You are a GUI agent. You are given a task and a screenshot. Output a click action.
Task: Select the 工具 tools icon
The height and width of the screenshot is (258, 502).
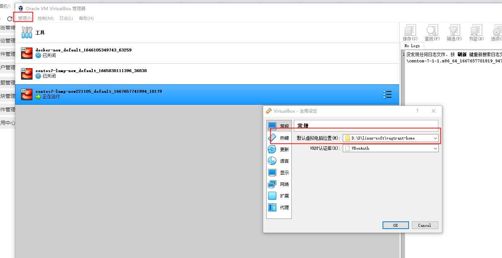coord(27,33)
